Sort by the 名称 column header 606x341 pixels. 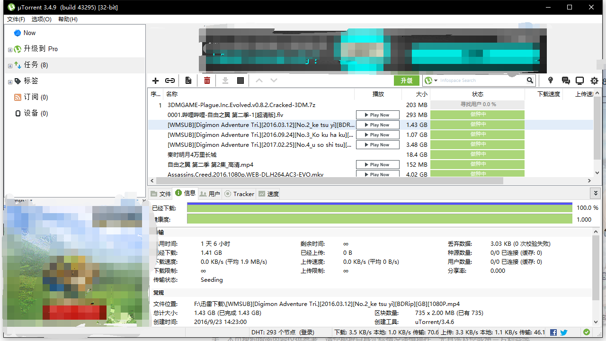tap(258, 94)
